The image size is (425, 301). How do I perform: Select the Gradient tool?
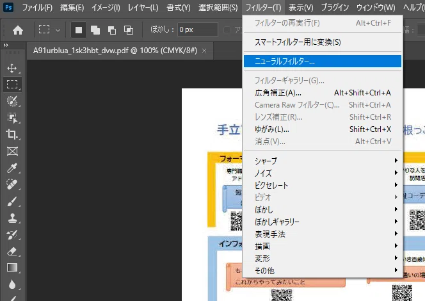point(12,268)
